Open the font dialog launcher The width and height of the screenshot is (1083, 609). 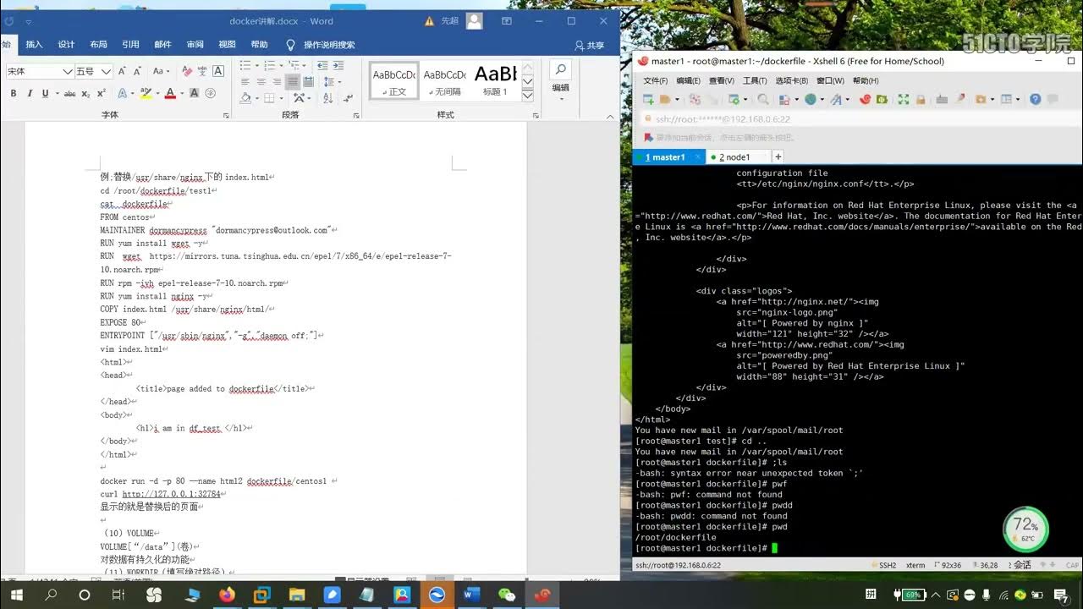226,115
